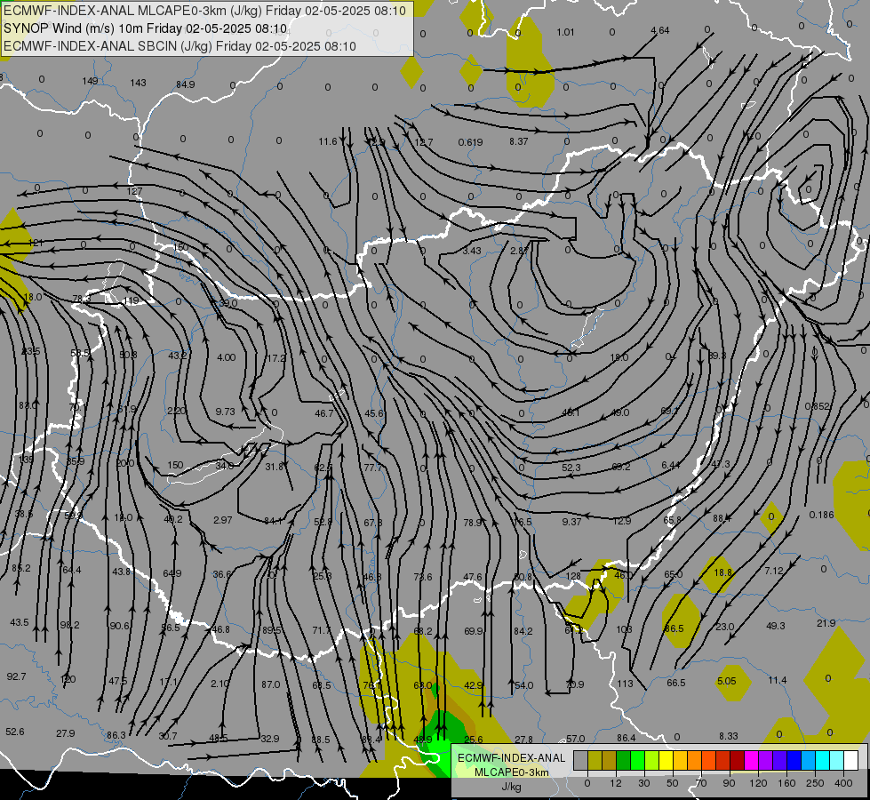The width and height of the screenshot is (870, 800).
Task: Click header line ECMWF-INDEX-ANAL MLCAPE0-3km (J/kg)
Action: point(204,11)
